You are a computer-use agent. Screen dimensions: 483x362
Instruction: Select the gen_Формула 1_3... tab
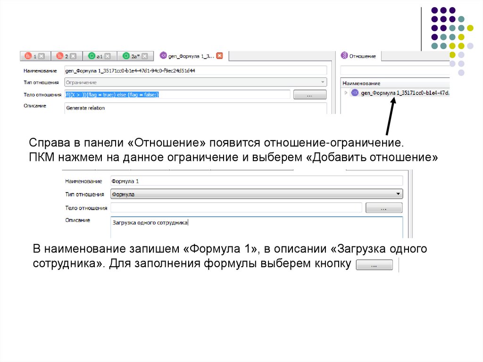[191, 56]
